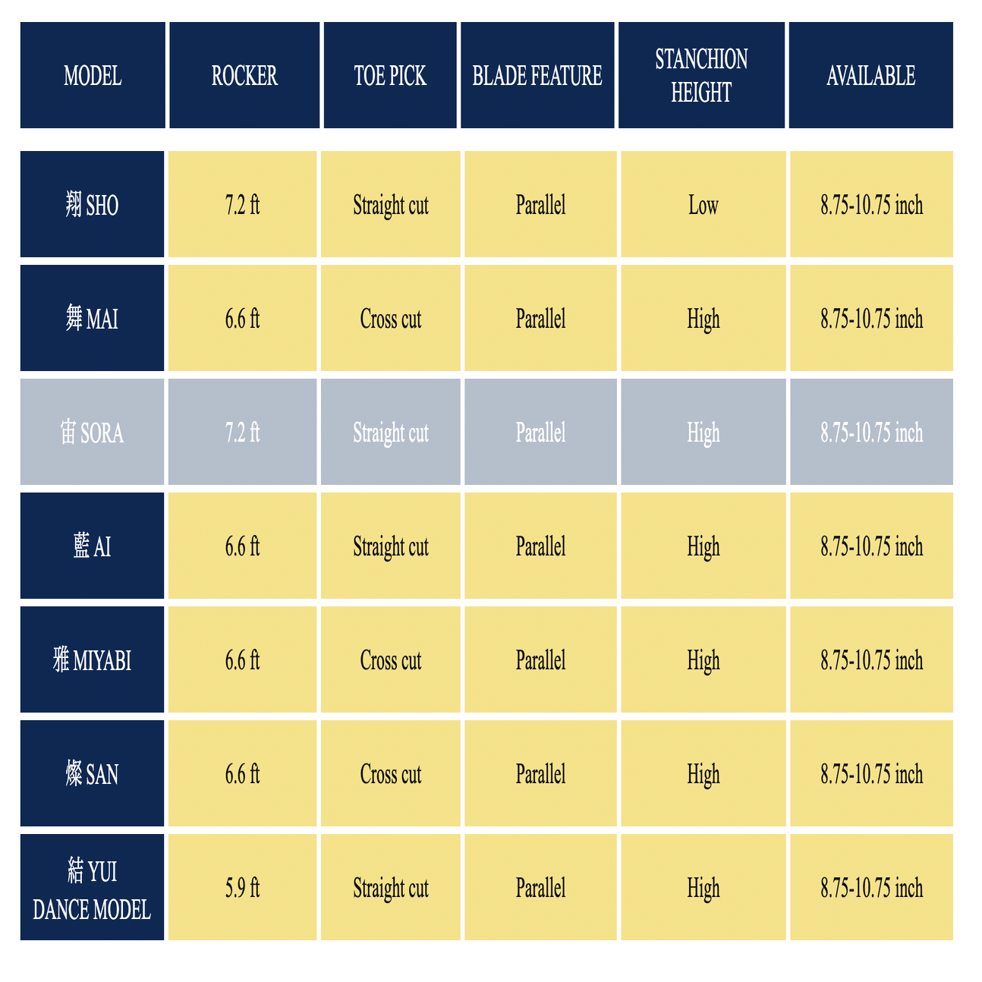Click the AI model row label
The image size is (982, 982).
click(92, 546)
